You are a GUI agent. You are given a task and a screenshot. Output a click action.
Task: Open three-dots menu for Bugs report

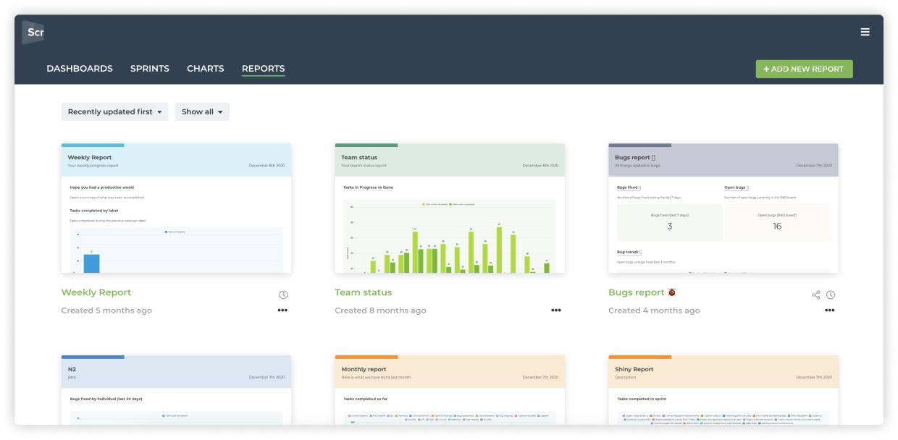point(830,310)
